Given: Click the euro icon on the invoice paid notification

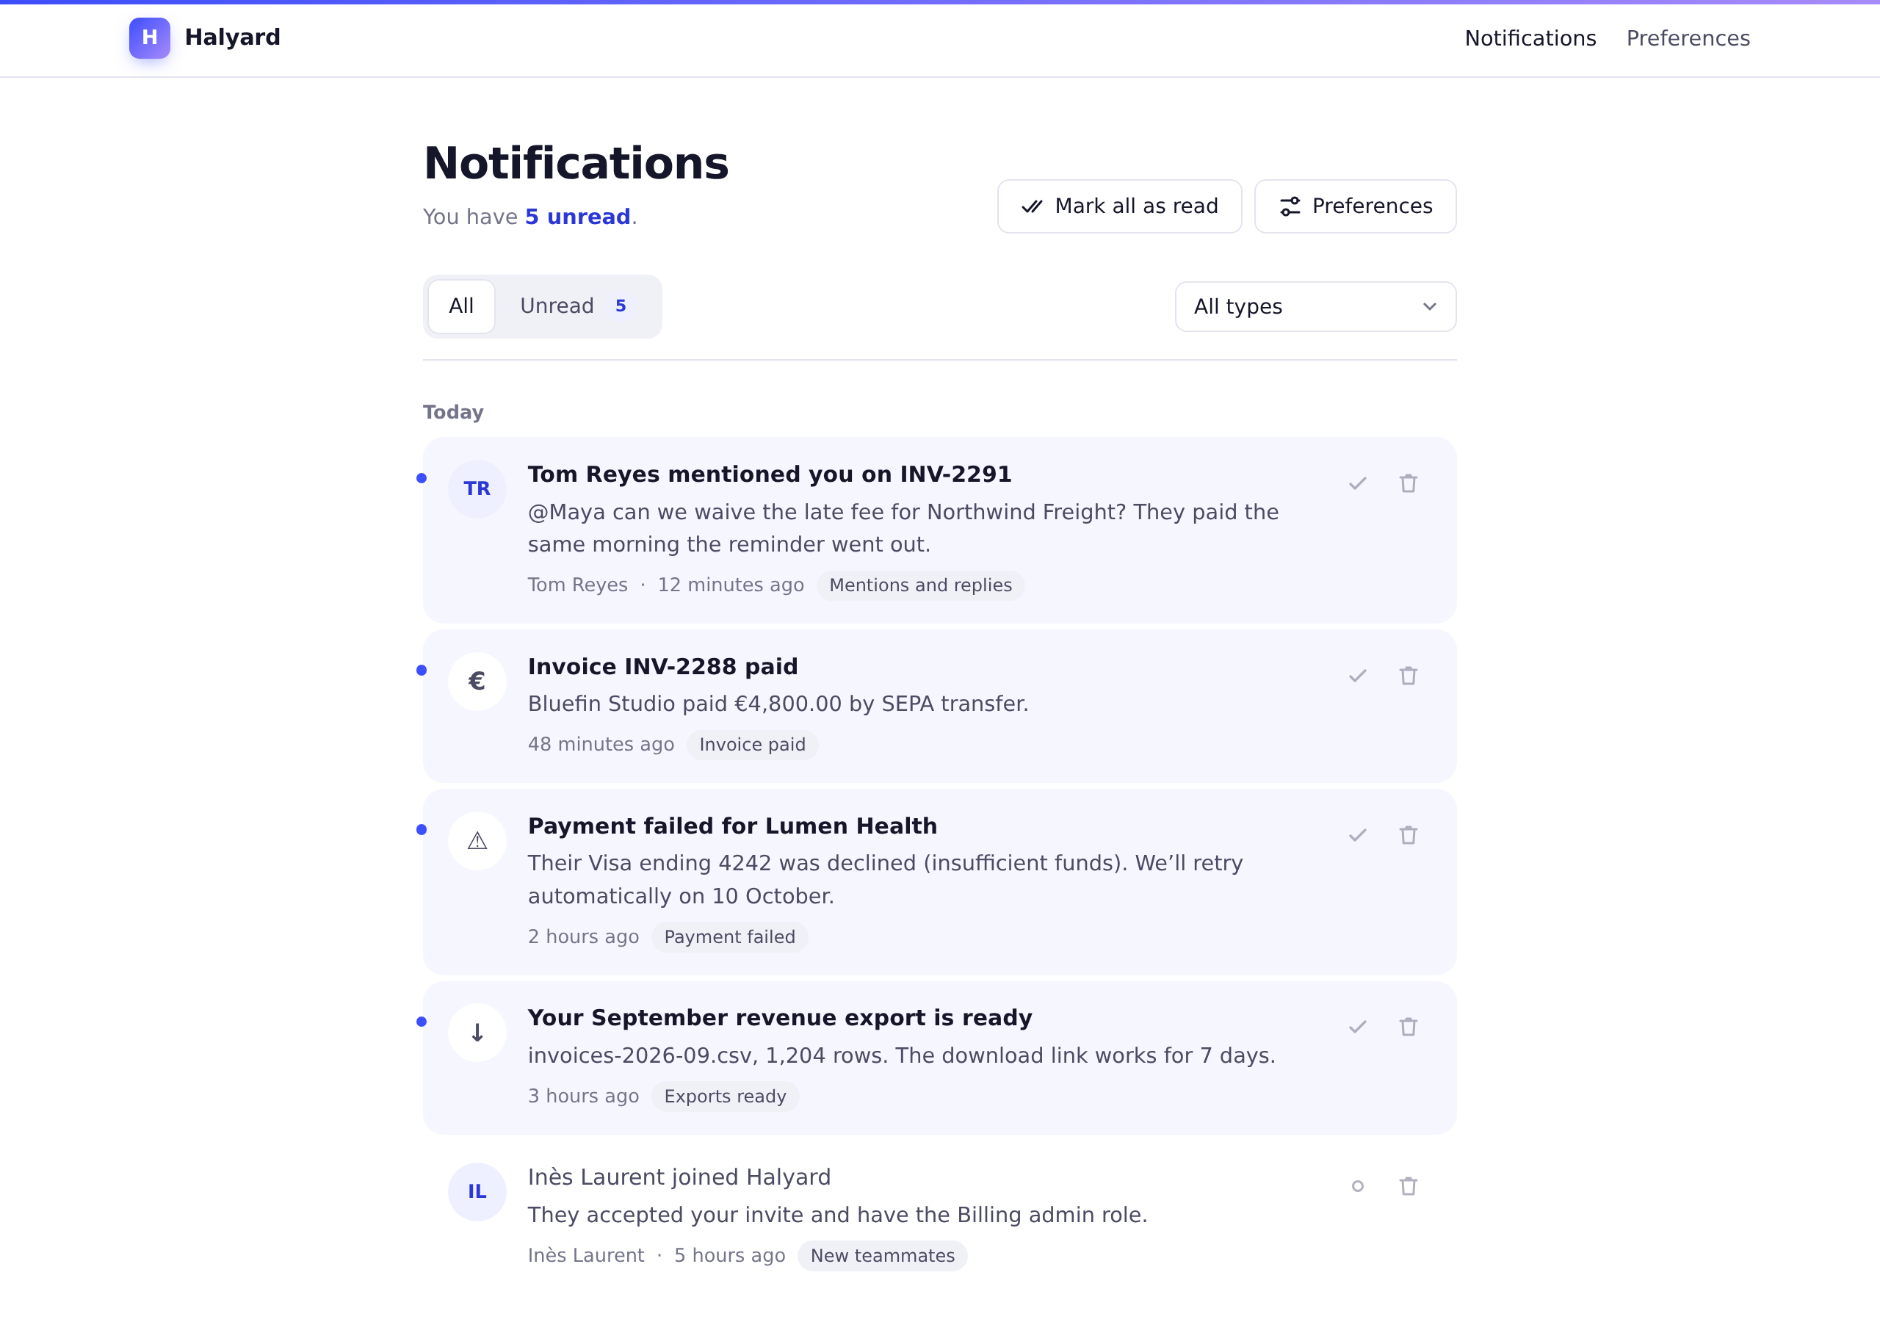Looking at the screenshot, I should [x=477, y=681].
